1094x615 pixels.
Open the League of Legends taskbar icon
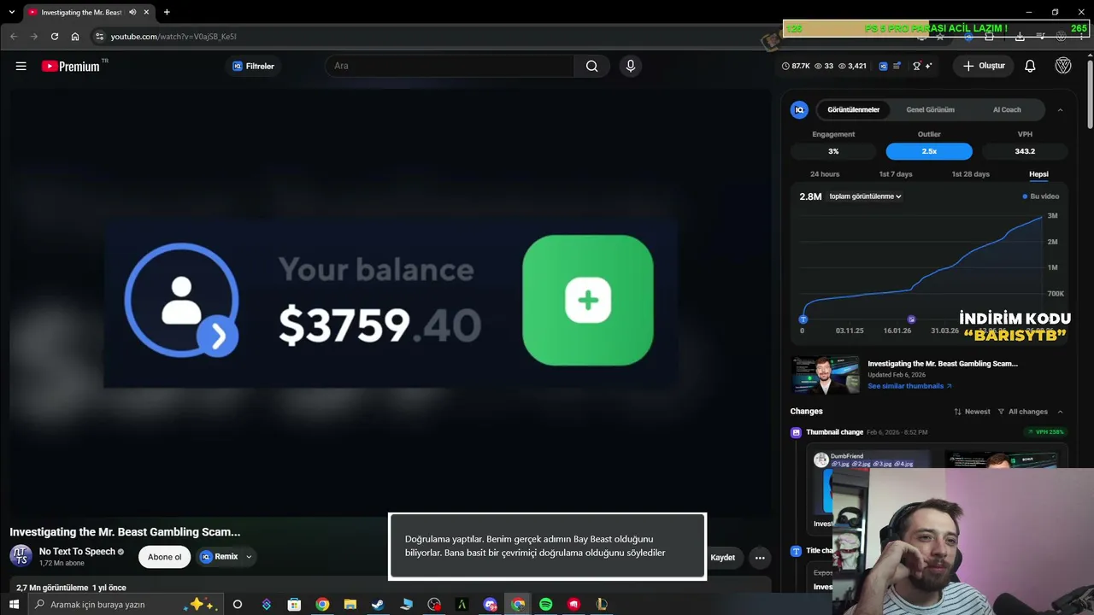pyautogui.click(x=602, y=605)
